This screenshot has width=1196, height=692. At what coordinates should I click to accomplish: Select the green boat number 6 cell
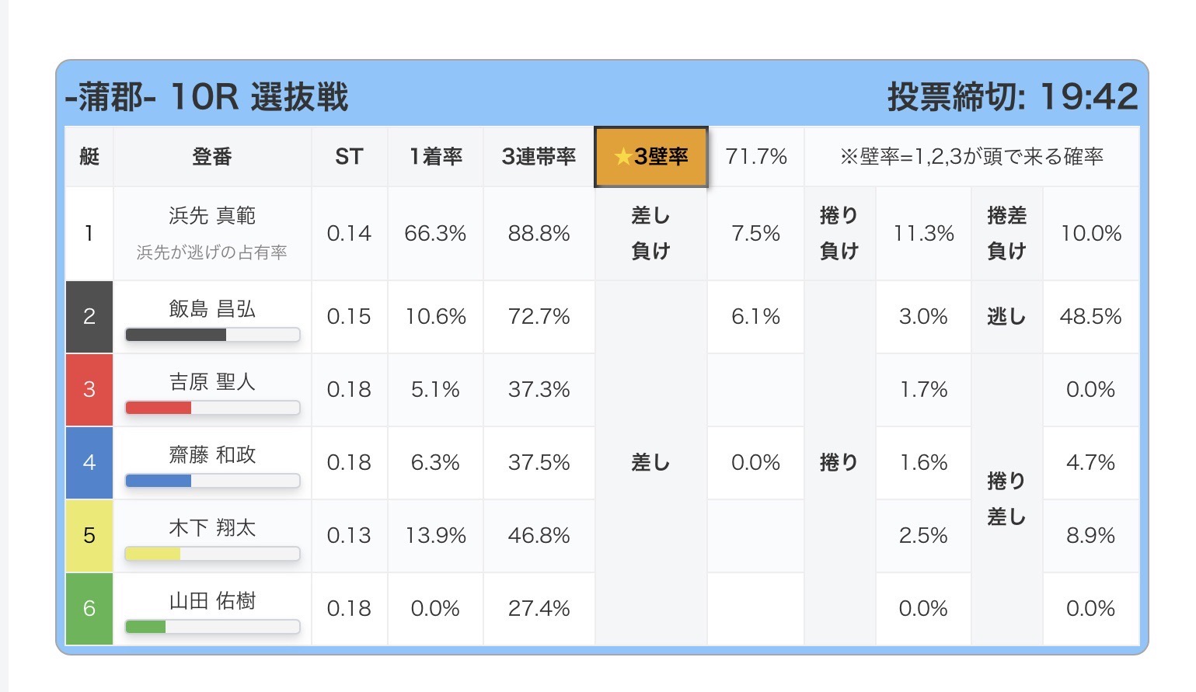[89, 609]
